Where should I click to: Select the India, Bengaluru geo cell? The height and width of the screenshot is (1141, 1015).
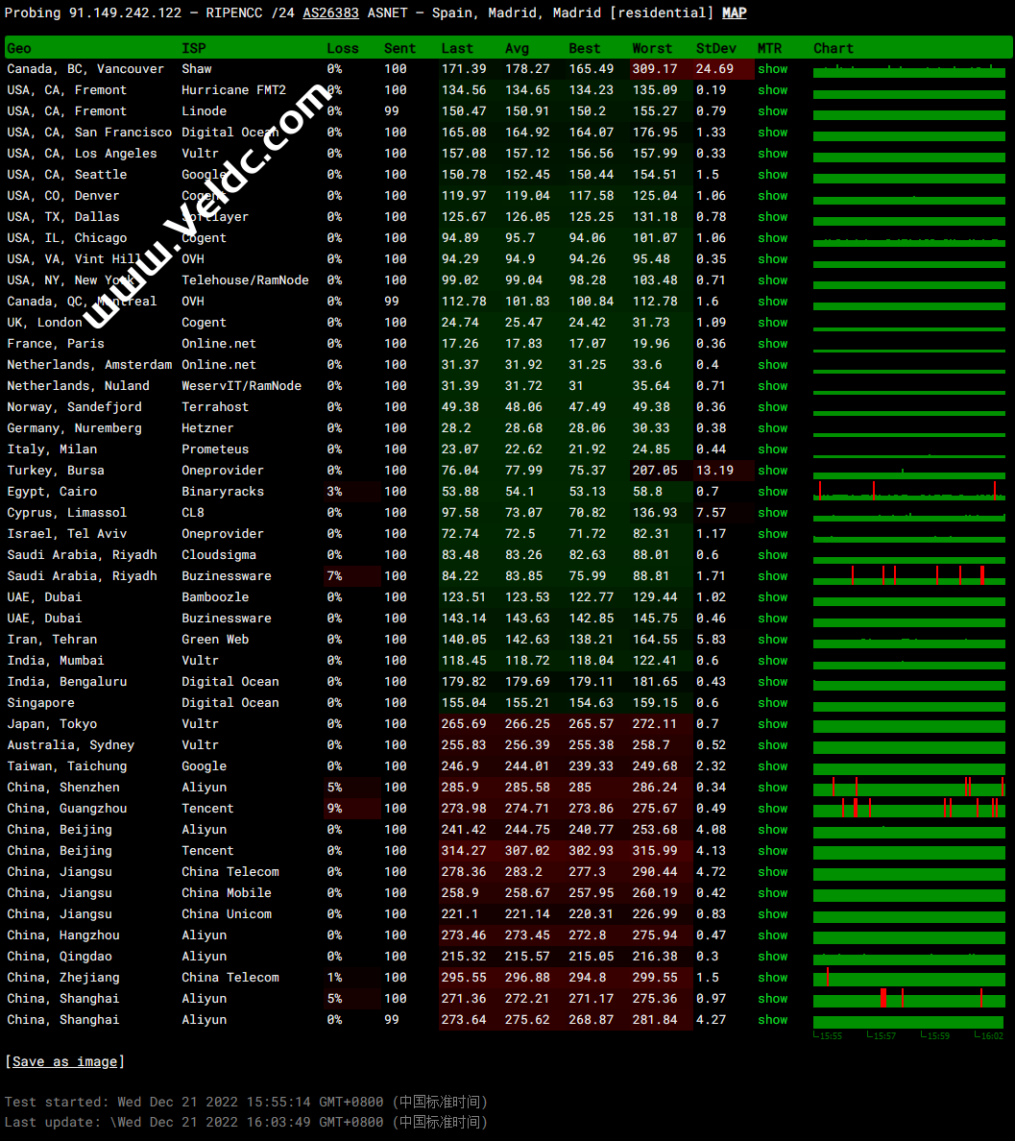[x=67, y=681]
